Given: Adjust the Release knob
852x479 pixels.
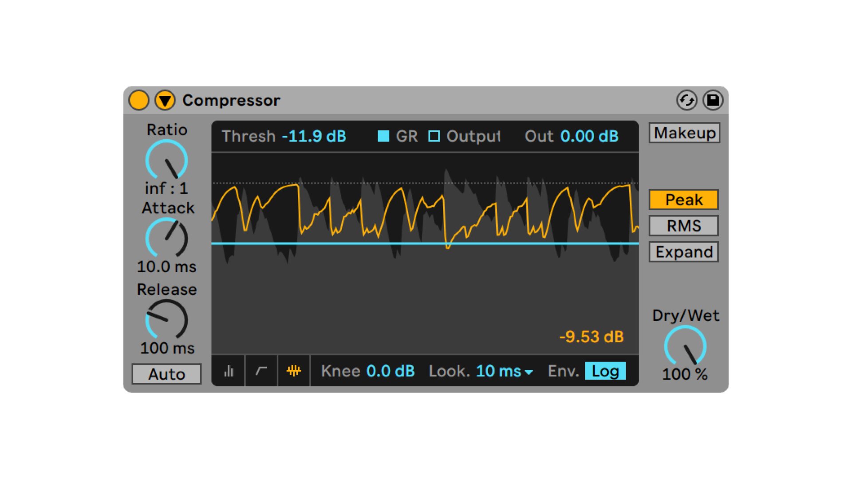Looking at the screenshot, I should [167, 319].
